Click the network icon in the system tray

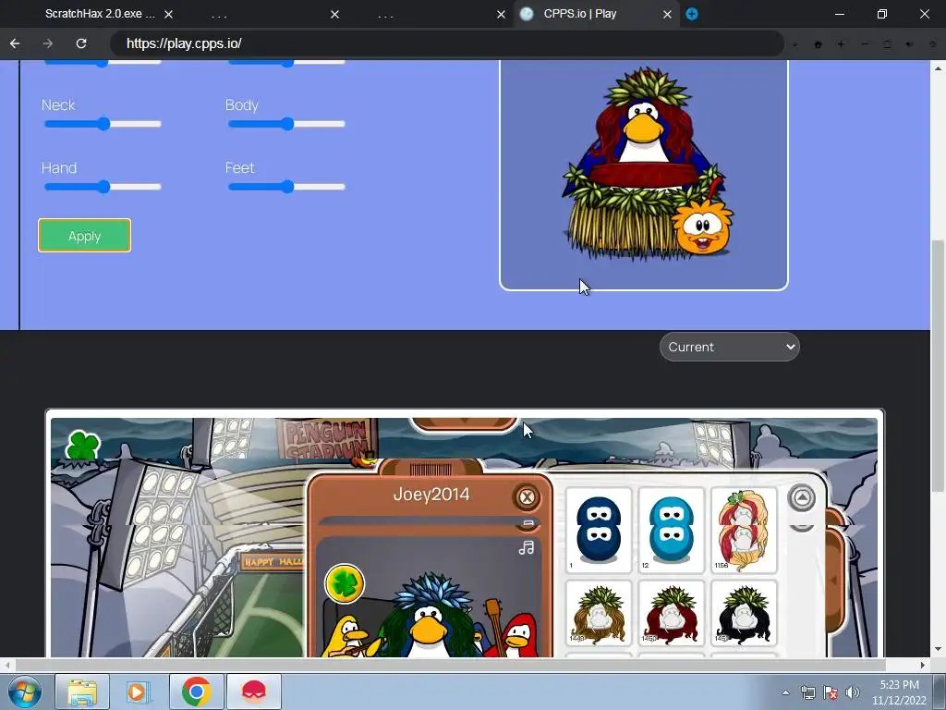pyautogui.click(x=807, y=692)
